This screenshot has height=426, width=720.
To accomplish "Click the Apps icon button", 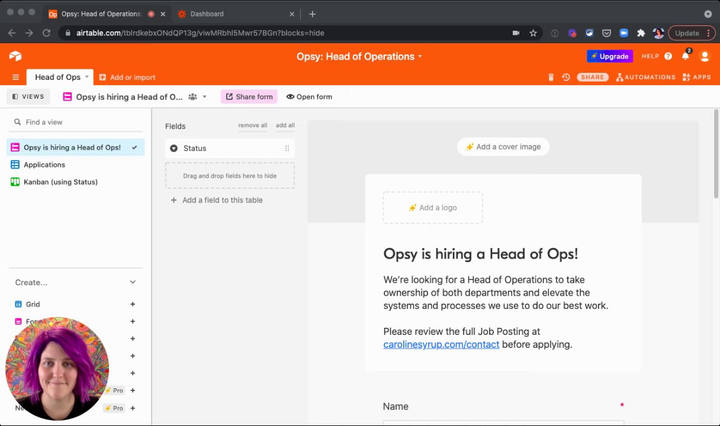I will point(696,77).
